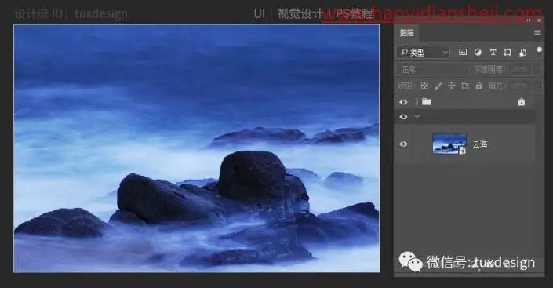Filter layers by smart objects icon
Viewport: 553px width, 288px height.
coord(522,53)
